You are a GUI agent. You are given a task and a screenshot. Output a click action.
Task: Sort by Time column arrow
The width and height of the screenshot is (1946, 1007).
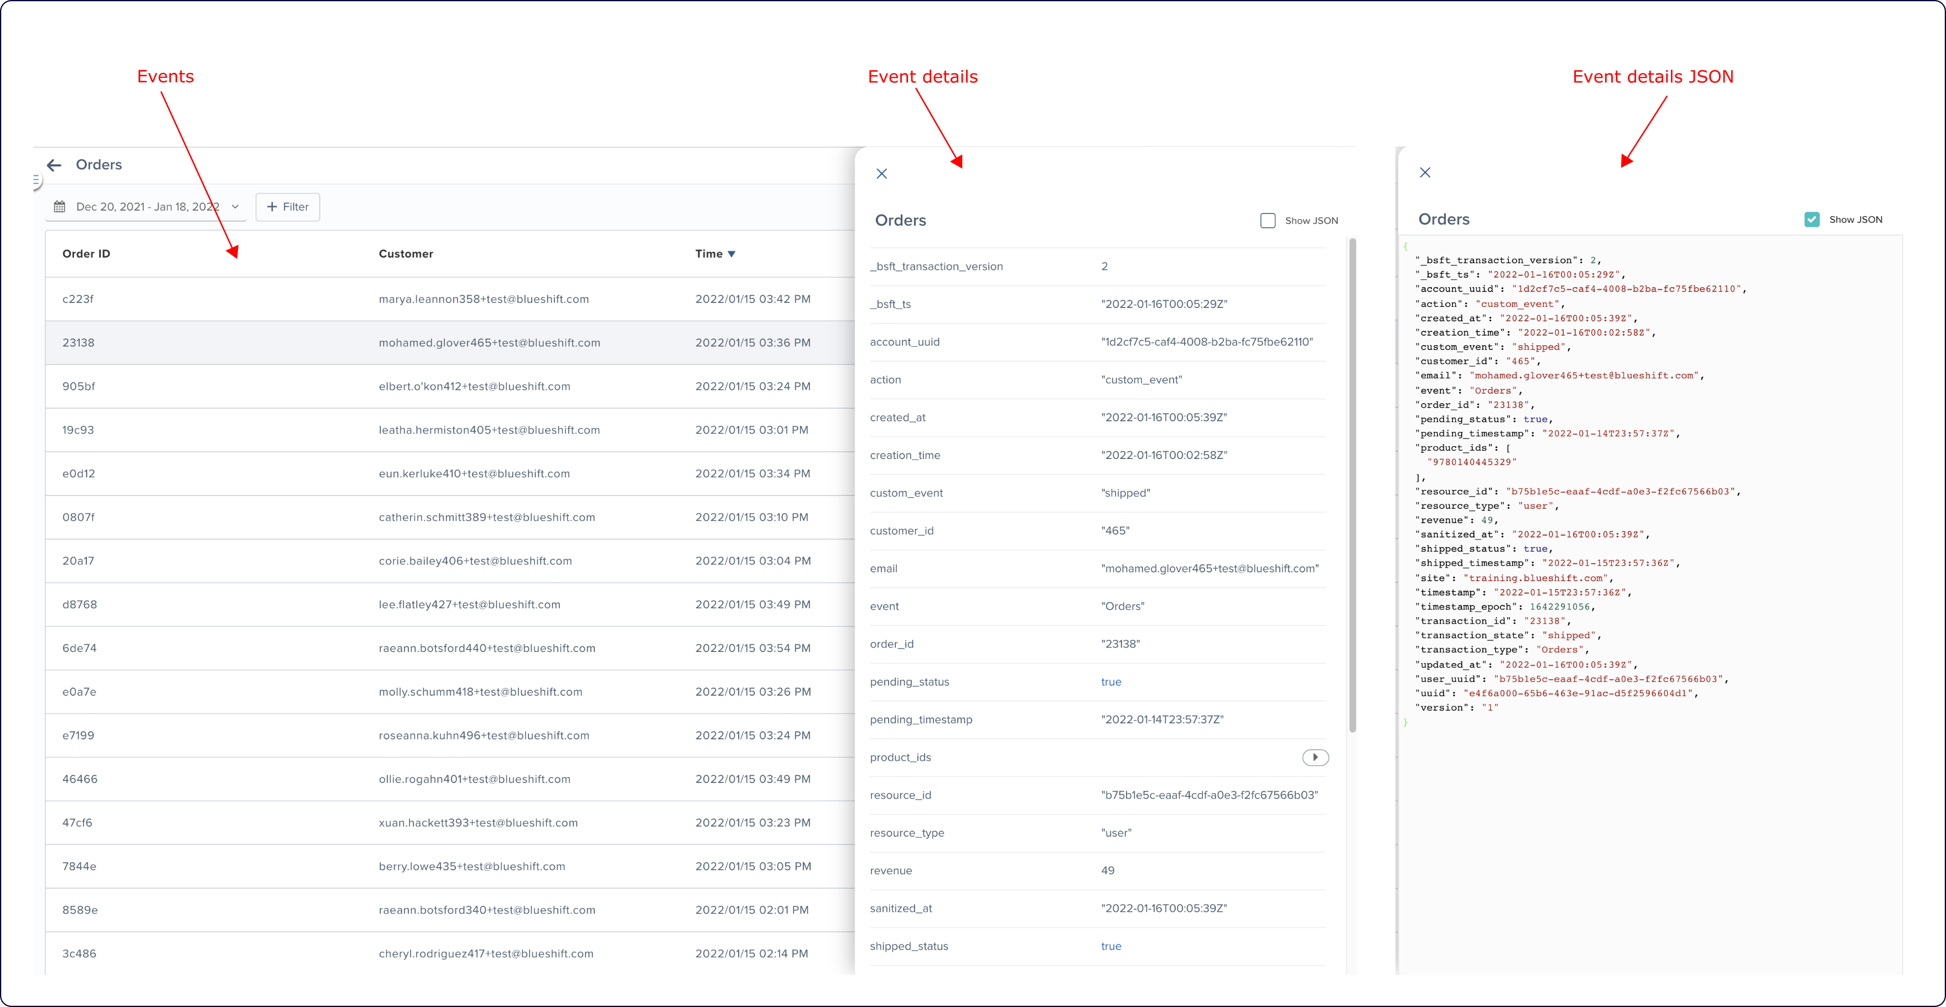click(x=731, y=254)
